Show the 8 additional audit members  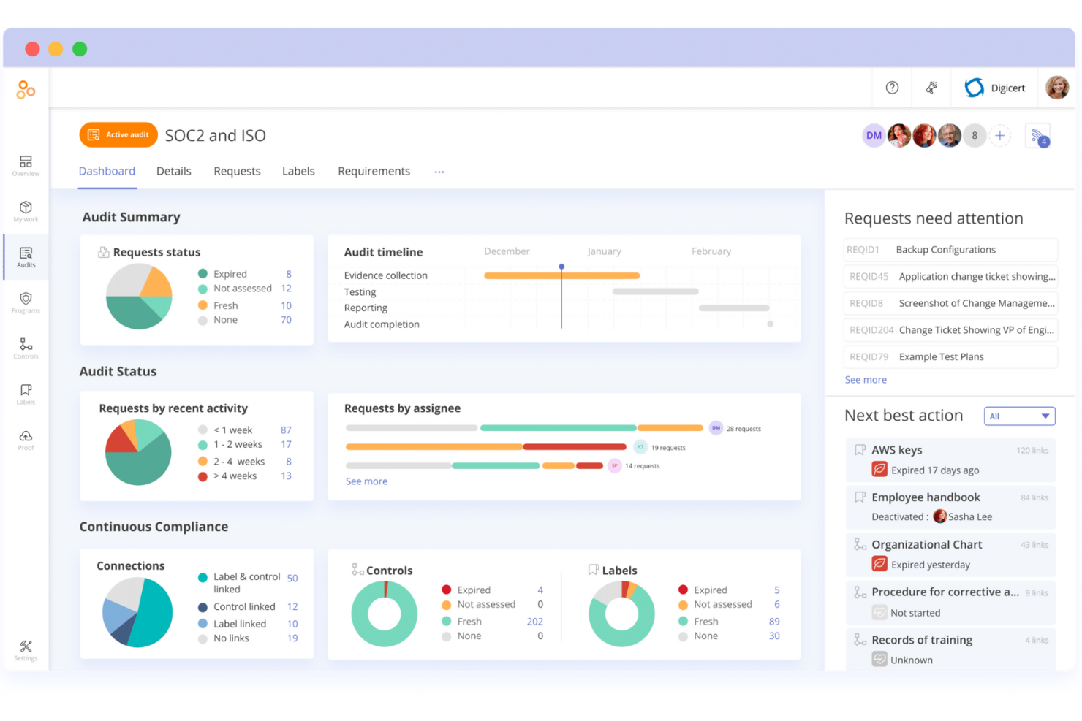(975, 135)
